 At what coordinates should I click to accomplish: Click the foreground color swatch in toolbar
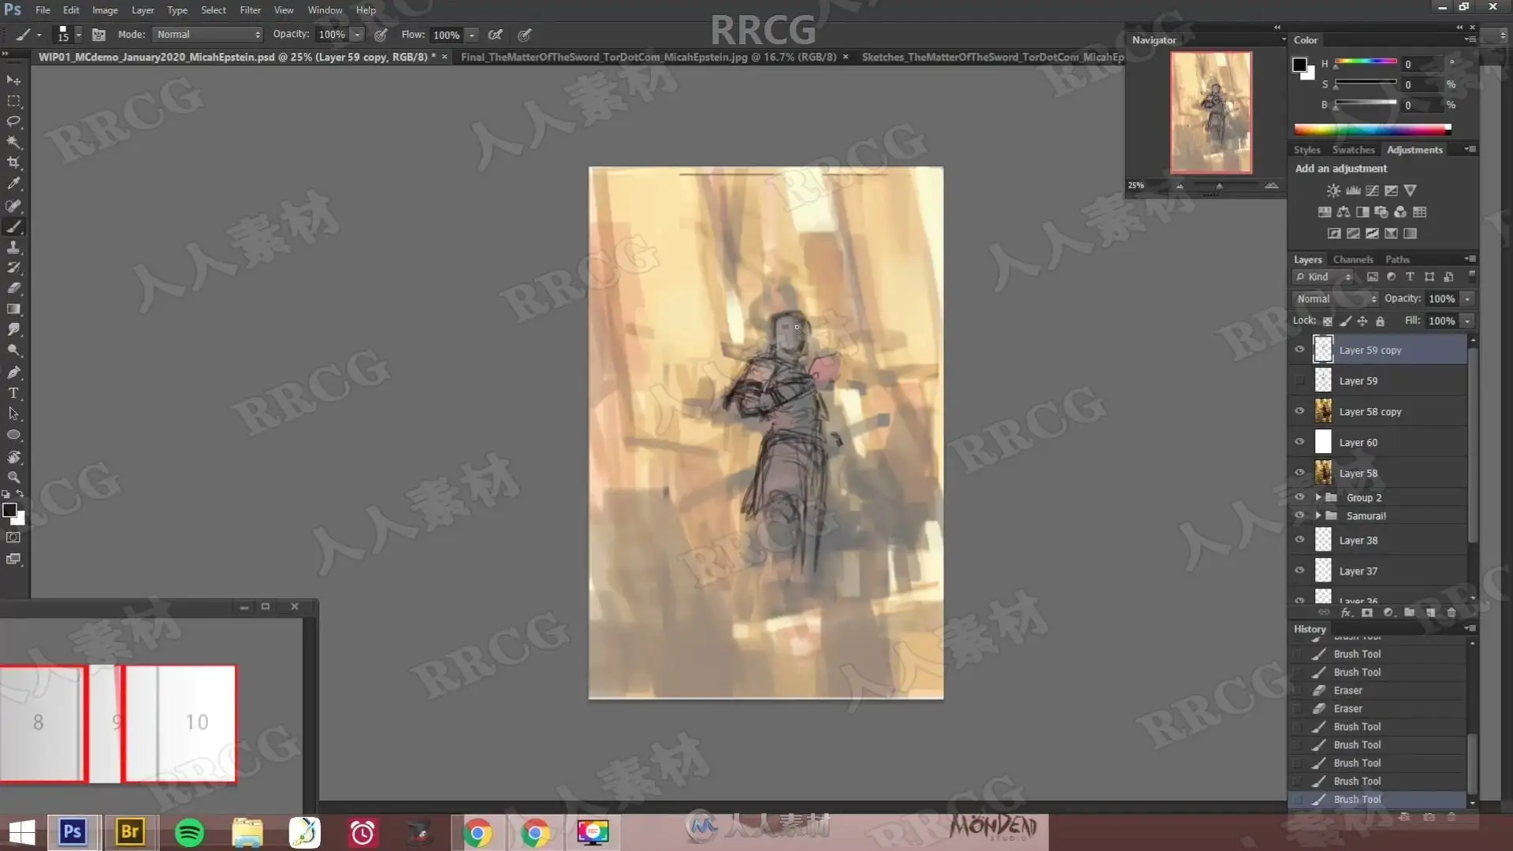[9, 511]
